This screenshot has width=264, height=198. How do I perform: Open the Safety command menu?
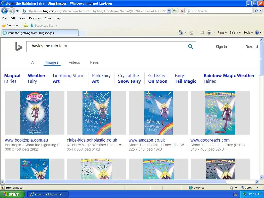click(235, 32)
